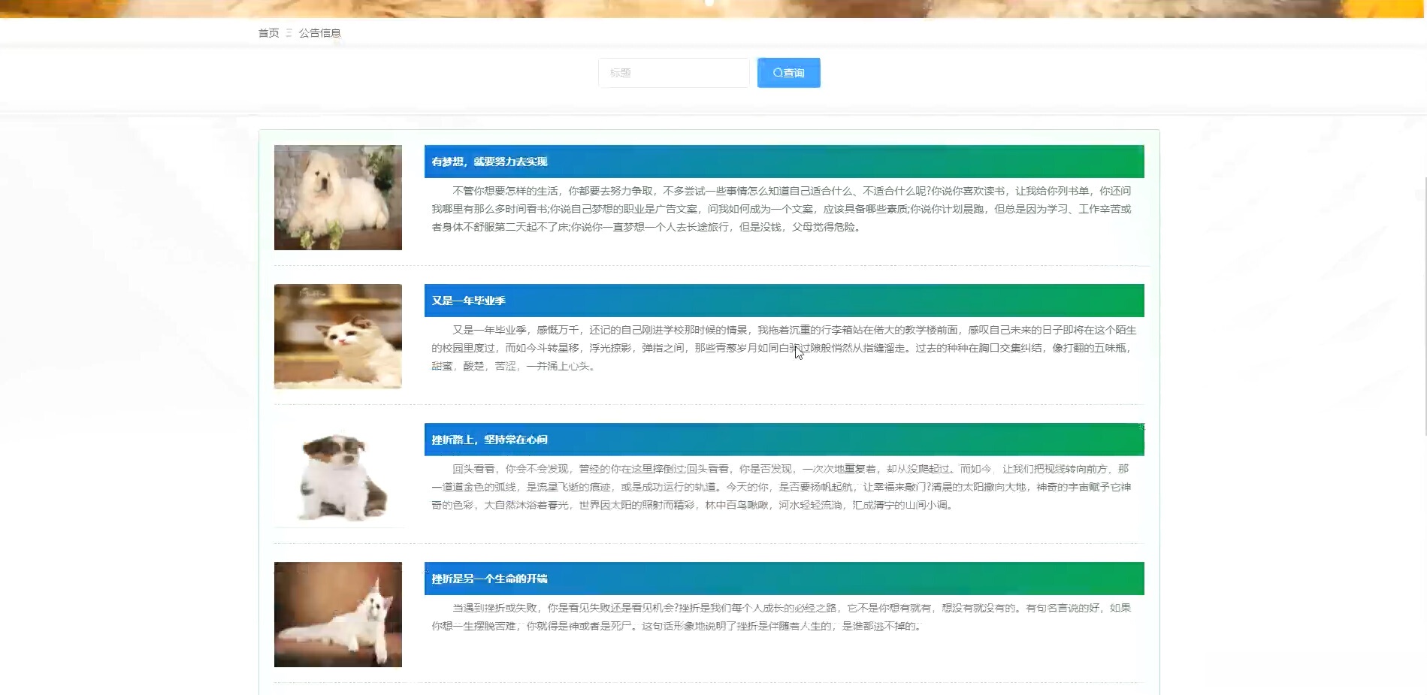Open article 挫折是另一个生命的开端

491,579
